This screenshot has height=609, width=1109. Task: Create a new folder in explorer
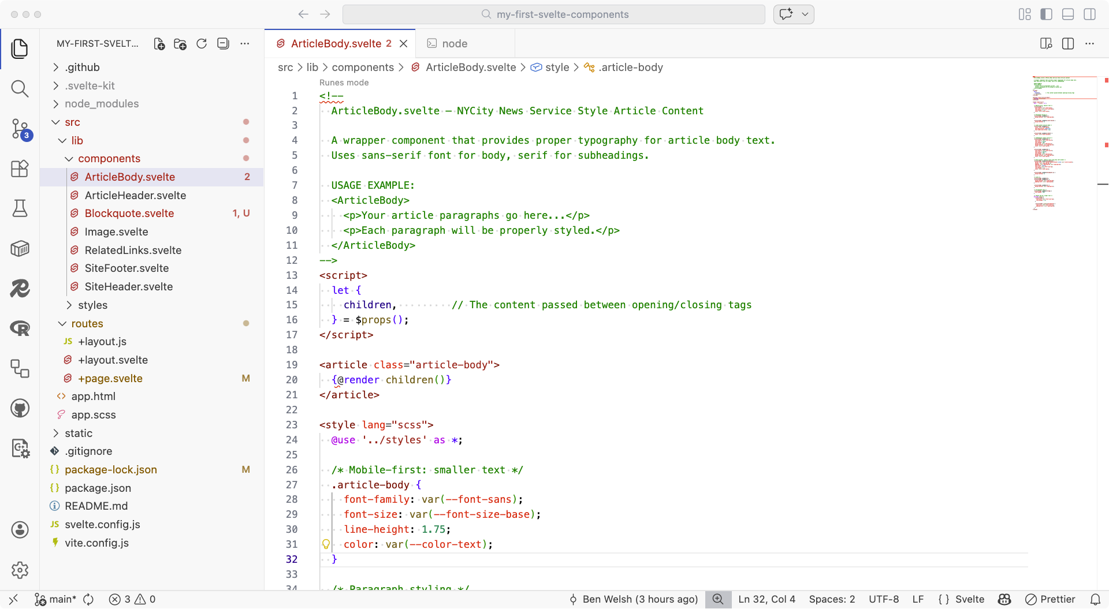click(x=180, y=44)
